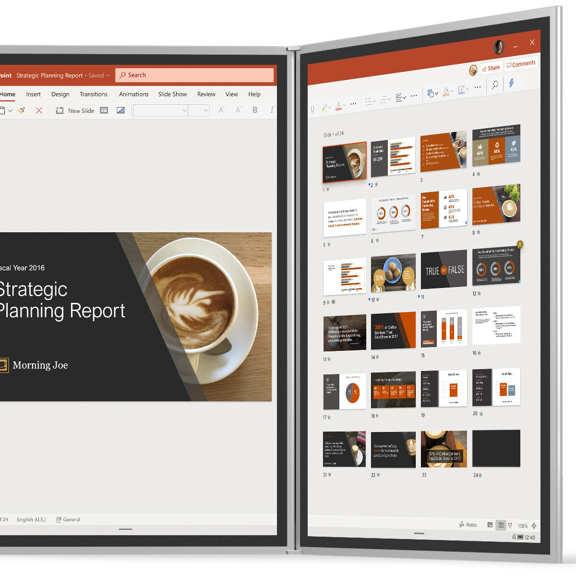Expand highlight color dropdown arrow

tap(331, 107)
